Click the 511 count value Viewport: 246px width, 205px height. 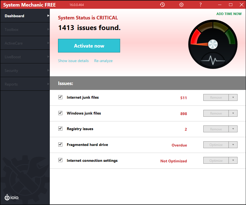click(184, 98)
